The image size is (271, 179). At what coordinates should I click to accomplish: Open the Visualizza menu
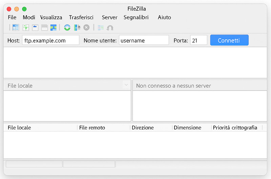pyautogui.click(x=51, y=17)
